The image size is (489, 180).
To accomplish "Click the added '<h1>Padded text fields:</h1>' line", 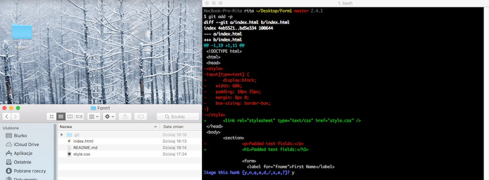I will coord(256,149).
